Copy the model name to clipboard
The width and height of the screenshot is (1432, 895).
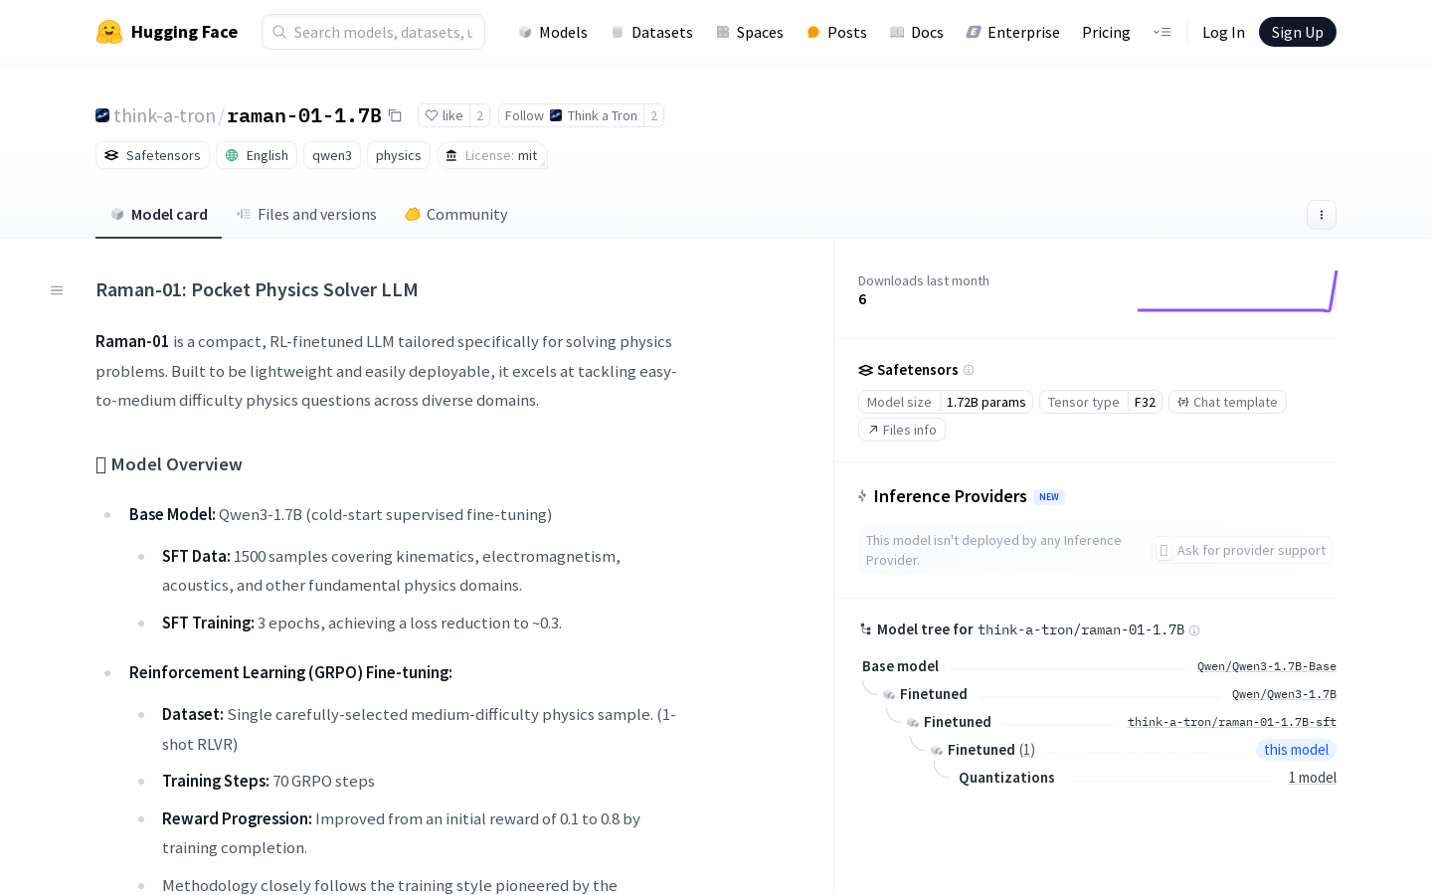click(x=395, y=115)
